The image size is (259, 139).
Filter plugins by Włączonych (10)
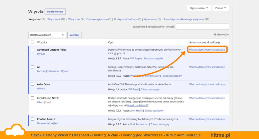pyautogui.click(x=56, y=19)
